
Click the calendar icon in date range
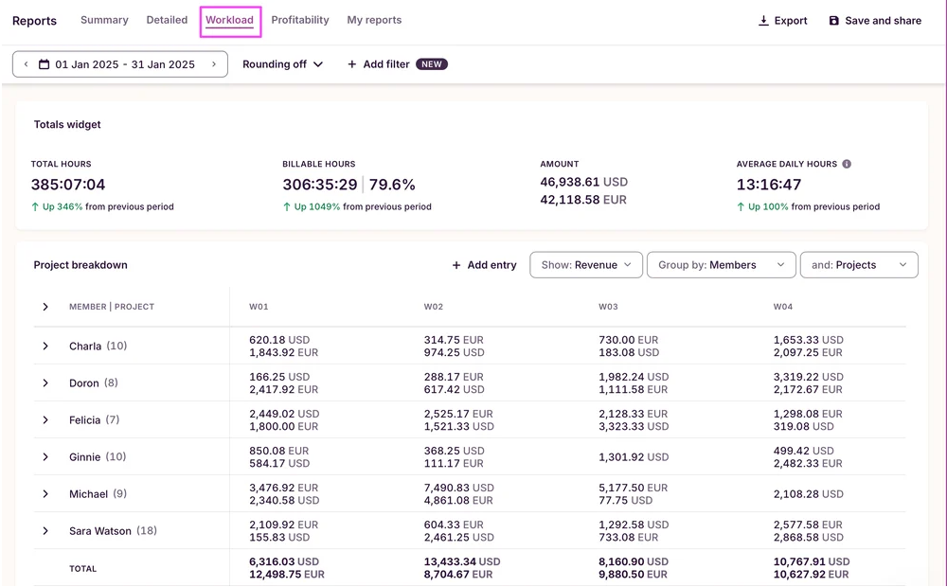44,64
